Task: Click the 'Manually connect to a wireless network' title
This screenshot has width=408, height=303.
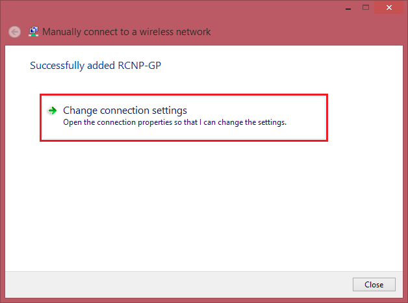Action: [127, 32]
